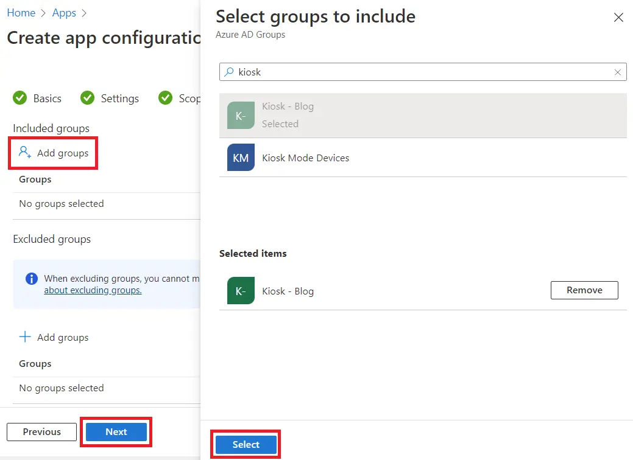The width and height of the screenshot is (633, 460).
Task: Confirm with the Select button
Action: (246, 445)
